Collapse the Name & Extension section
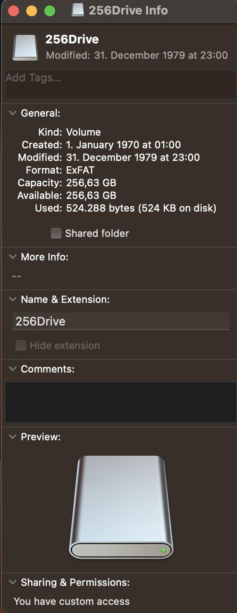Viewport: 237px width, 613px height. click(x=13, y=299)
